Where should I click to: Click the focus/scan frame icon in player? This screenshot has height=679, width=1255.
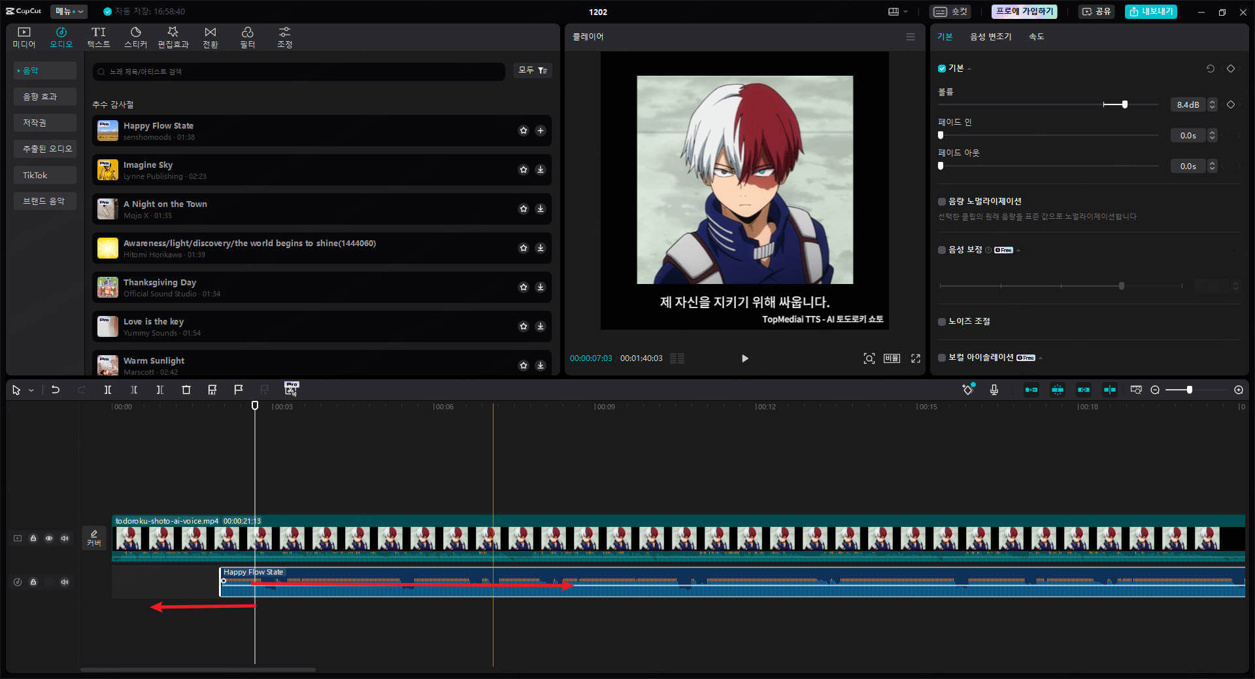click(869, 358)
